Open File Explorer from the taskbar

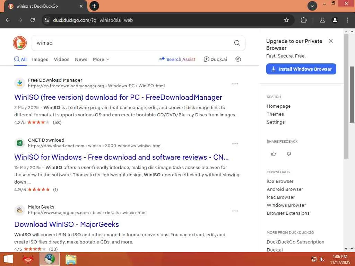point(71,259)
